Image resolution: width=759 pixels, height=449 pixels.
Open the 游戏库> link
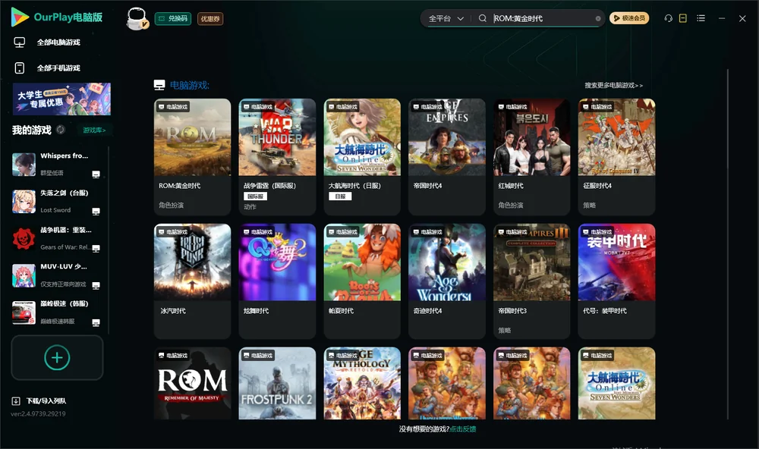pyautogui.click(x=94, y=130)
